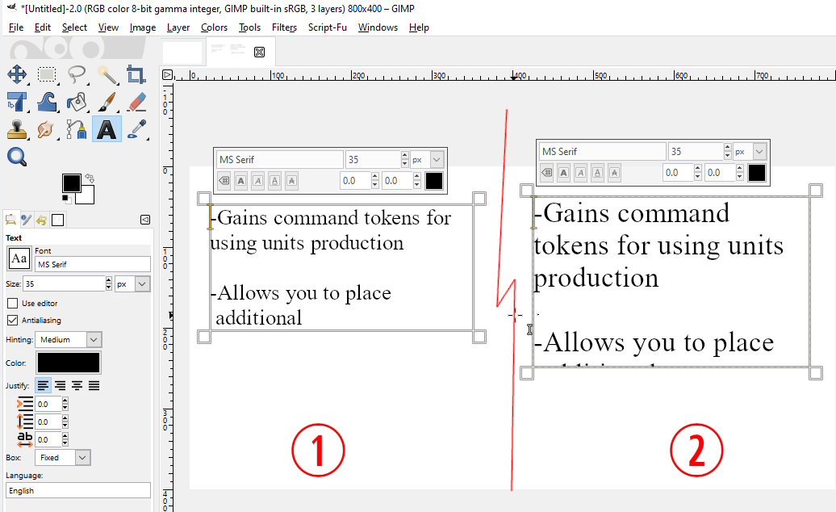
Task: Select the Text tool
Action: pyautogui.click(x=107, y=129)
